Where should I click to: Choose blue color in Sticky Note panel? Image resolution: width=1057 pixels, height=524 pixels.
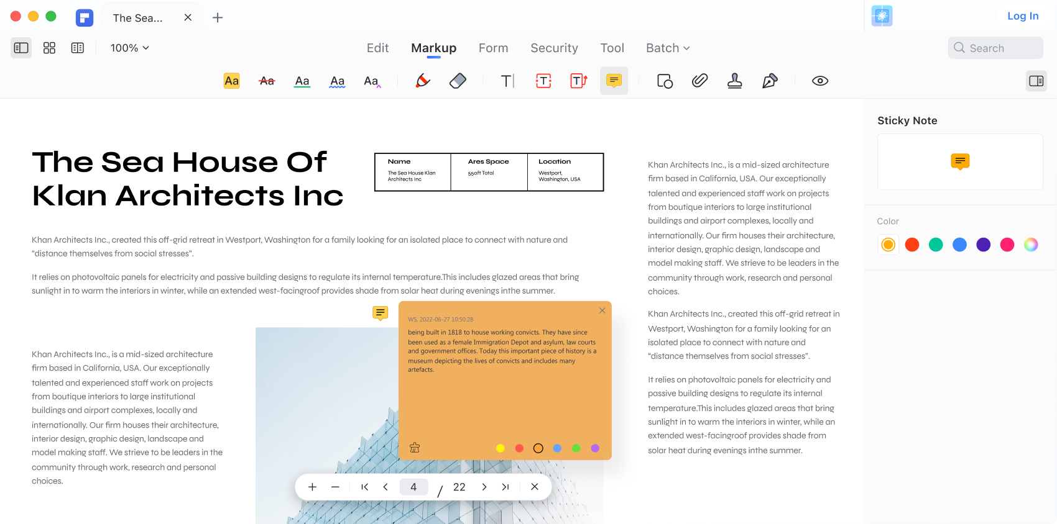click(x=960, y=245)
